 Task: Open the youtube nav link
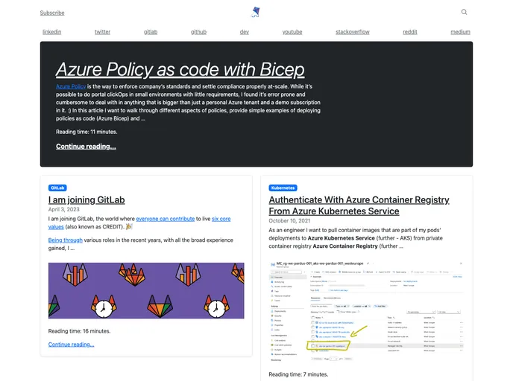coord(292,32)
